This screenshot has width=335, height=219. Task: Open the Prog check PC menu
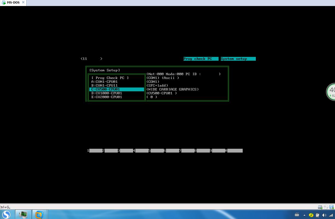click(x=201, y=59)
